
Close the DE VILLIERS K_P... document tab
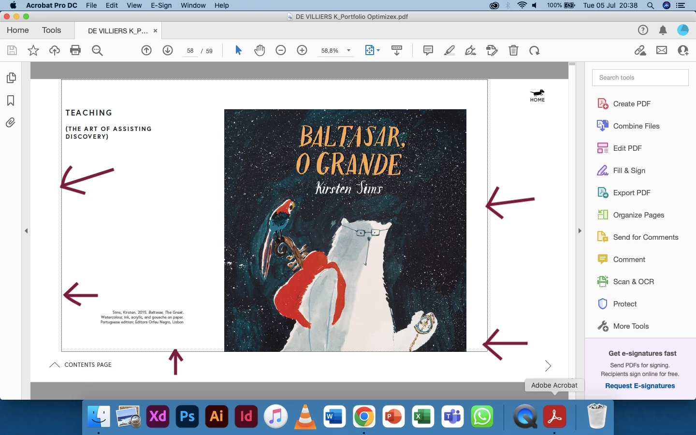(155, 30)
